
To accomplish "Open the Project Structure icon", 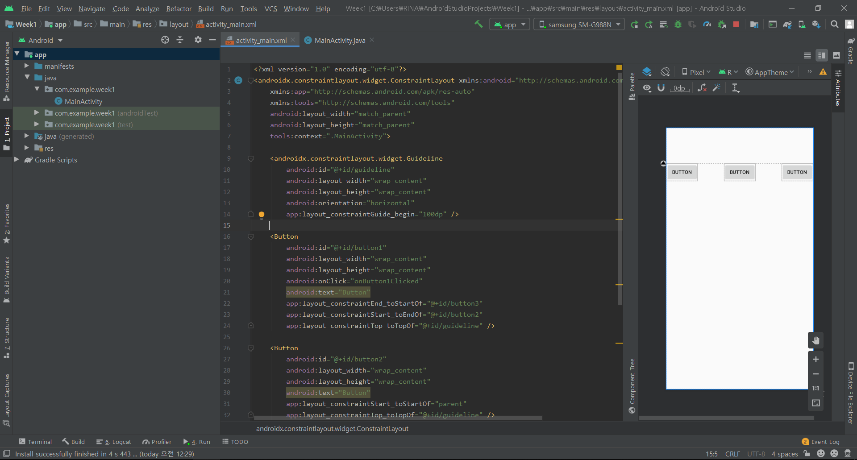I will 754,25.
